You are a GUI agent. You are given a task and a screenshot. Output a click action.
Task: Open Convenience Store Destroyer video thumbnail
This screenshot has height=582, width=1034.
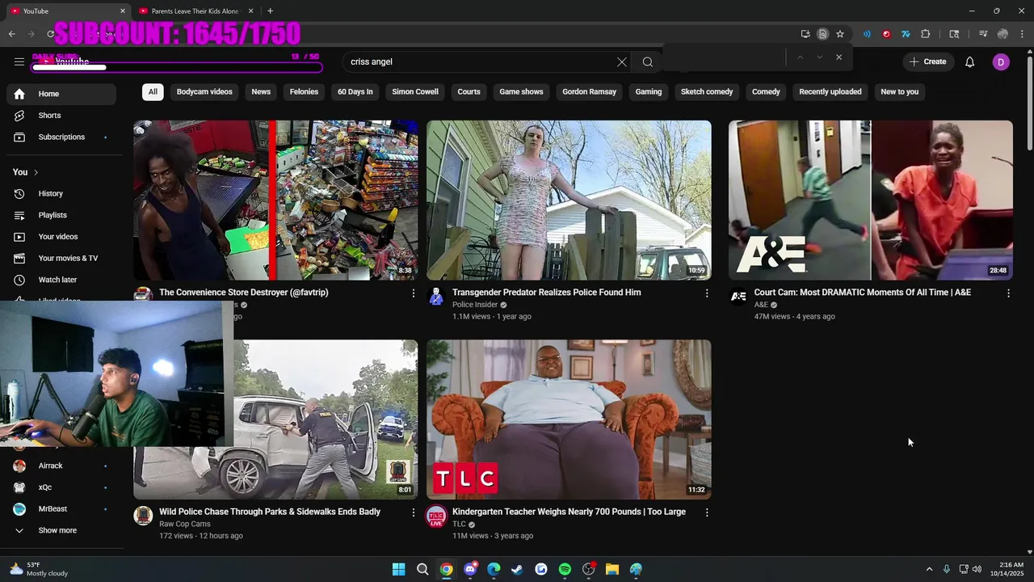275,200
